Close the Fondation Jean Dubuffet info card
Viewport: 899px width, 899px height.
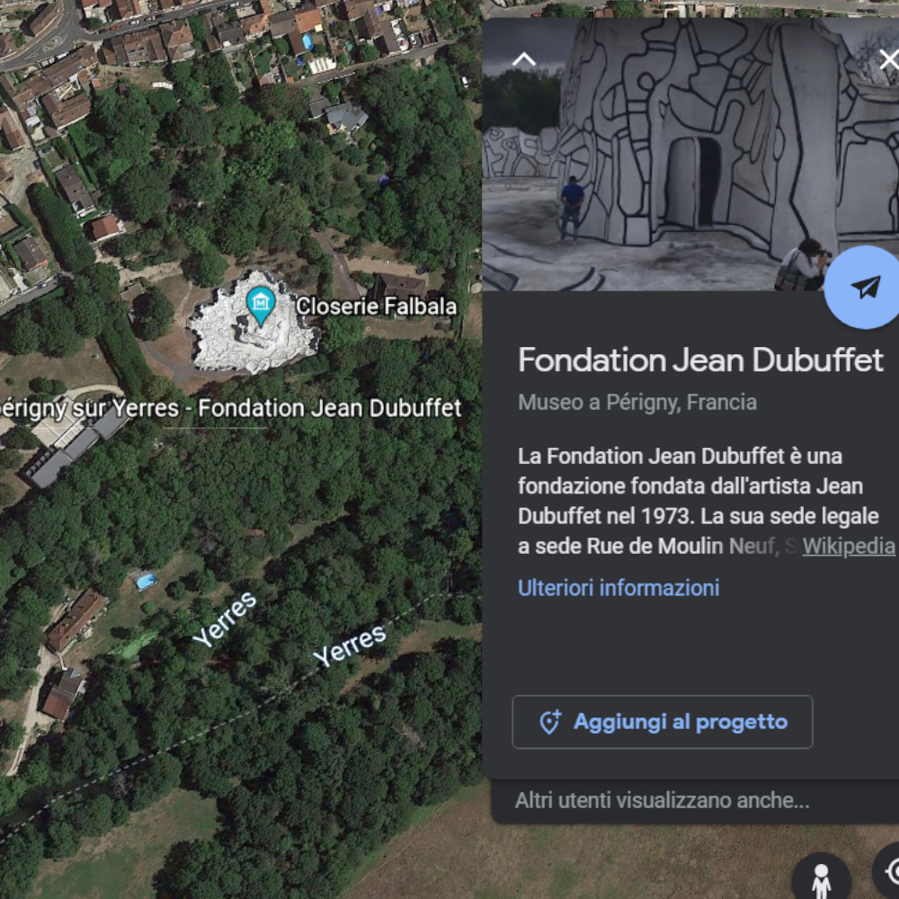coord(889,59)
